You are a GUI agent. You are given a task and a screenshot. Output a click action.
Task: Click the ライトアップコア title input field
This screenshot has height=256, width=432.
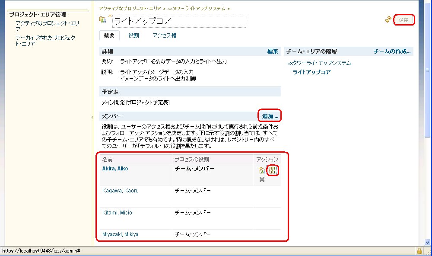pos(179,21)
